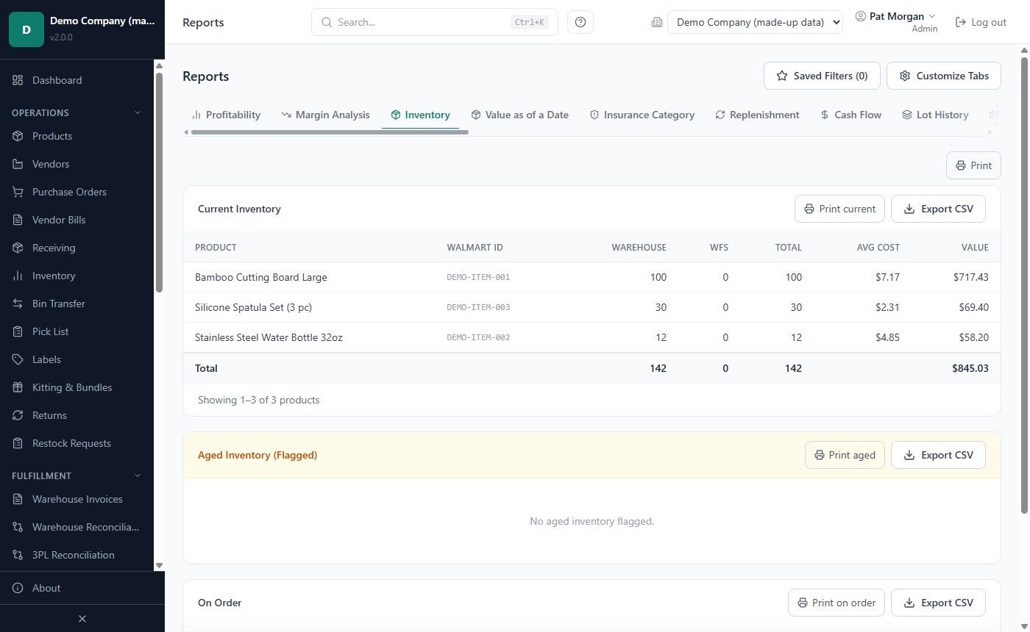Click the Dashboard icon in sidebar
Viewport: 1030px width, 632px height.
(x=18, y=80)
